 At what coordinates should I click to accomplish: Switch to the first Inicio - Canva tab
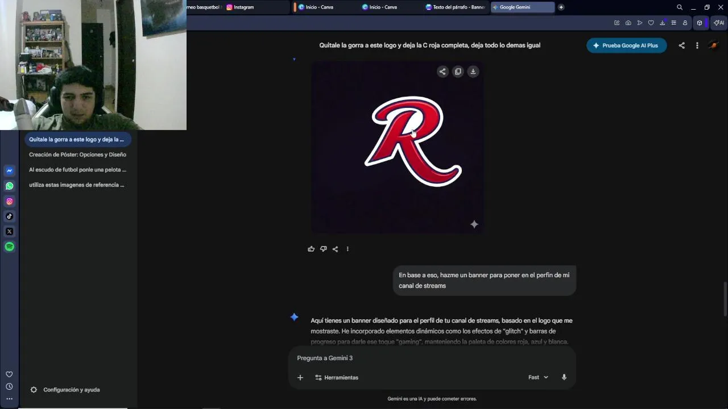click(x=325, y=7)
